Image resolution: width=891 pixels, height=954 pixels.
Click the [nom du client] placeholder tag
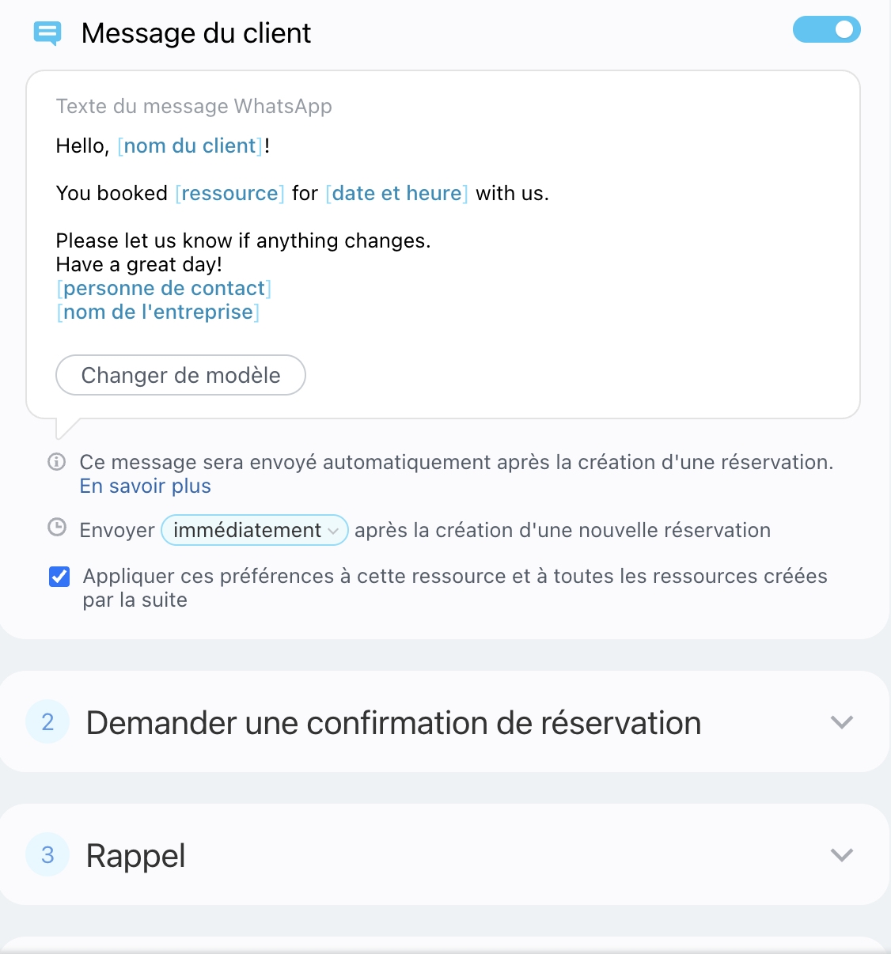click(190, 146)
